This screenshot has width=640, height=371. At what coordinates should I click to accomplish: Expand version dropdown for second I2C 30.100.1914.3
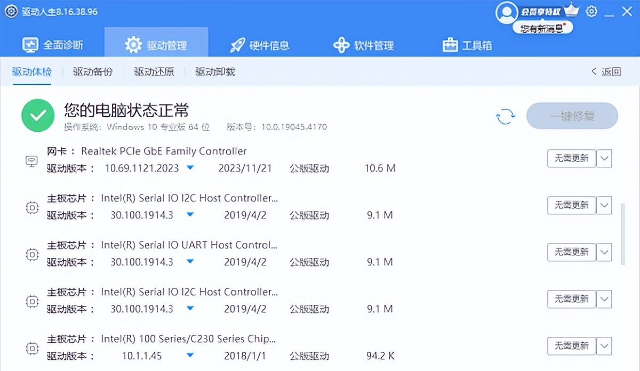pos(190,309)
